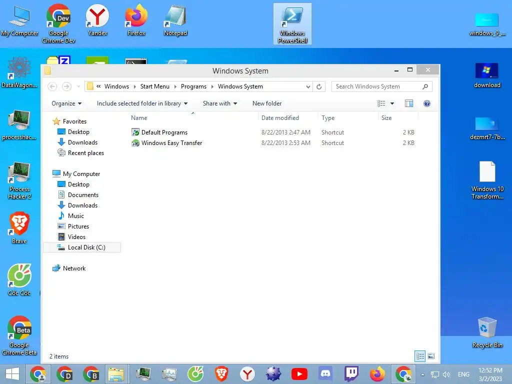Switch to large icons view in status bar
Image resolution: width=512 pixels, height=384 pixels.
(x=431, y=356)
